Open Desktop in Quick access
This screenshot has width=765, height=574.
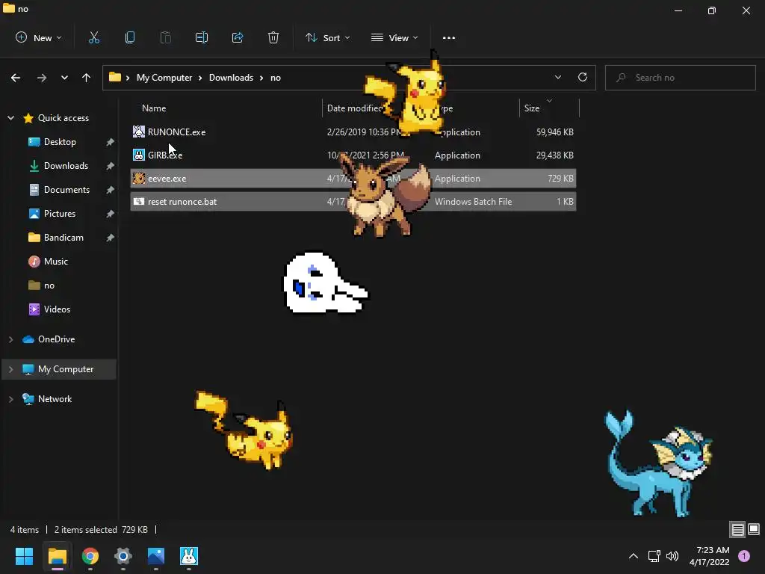60,142
